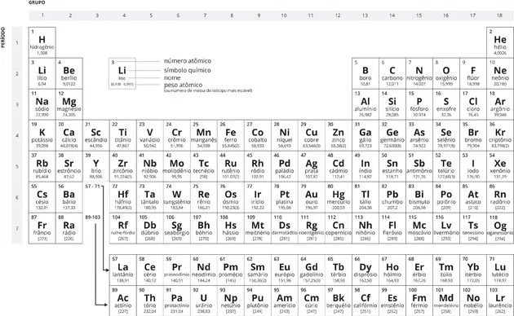Image resolution: width=514 pixels, height=316 pixels.
Task: Select the Silver (Ag) prata cell
Action: click(x=312, y=166)
